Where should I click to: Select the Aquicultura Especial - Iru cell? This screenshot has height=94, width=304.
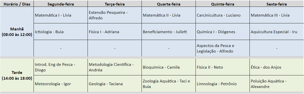pos(277,32)
